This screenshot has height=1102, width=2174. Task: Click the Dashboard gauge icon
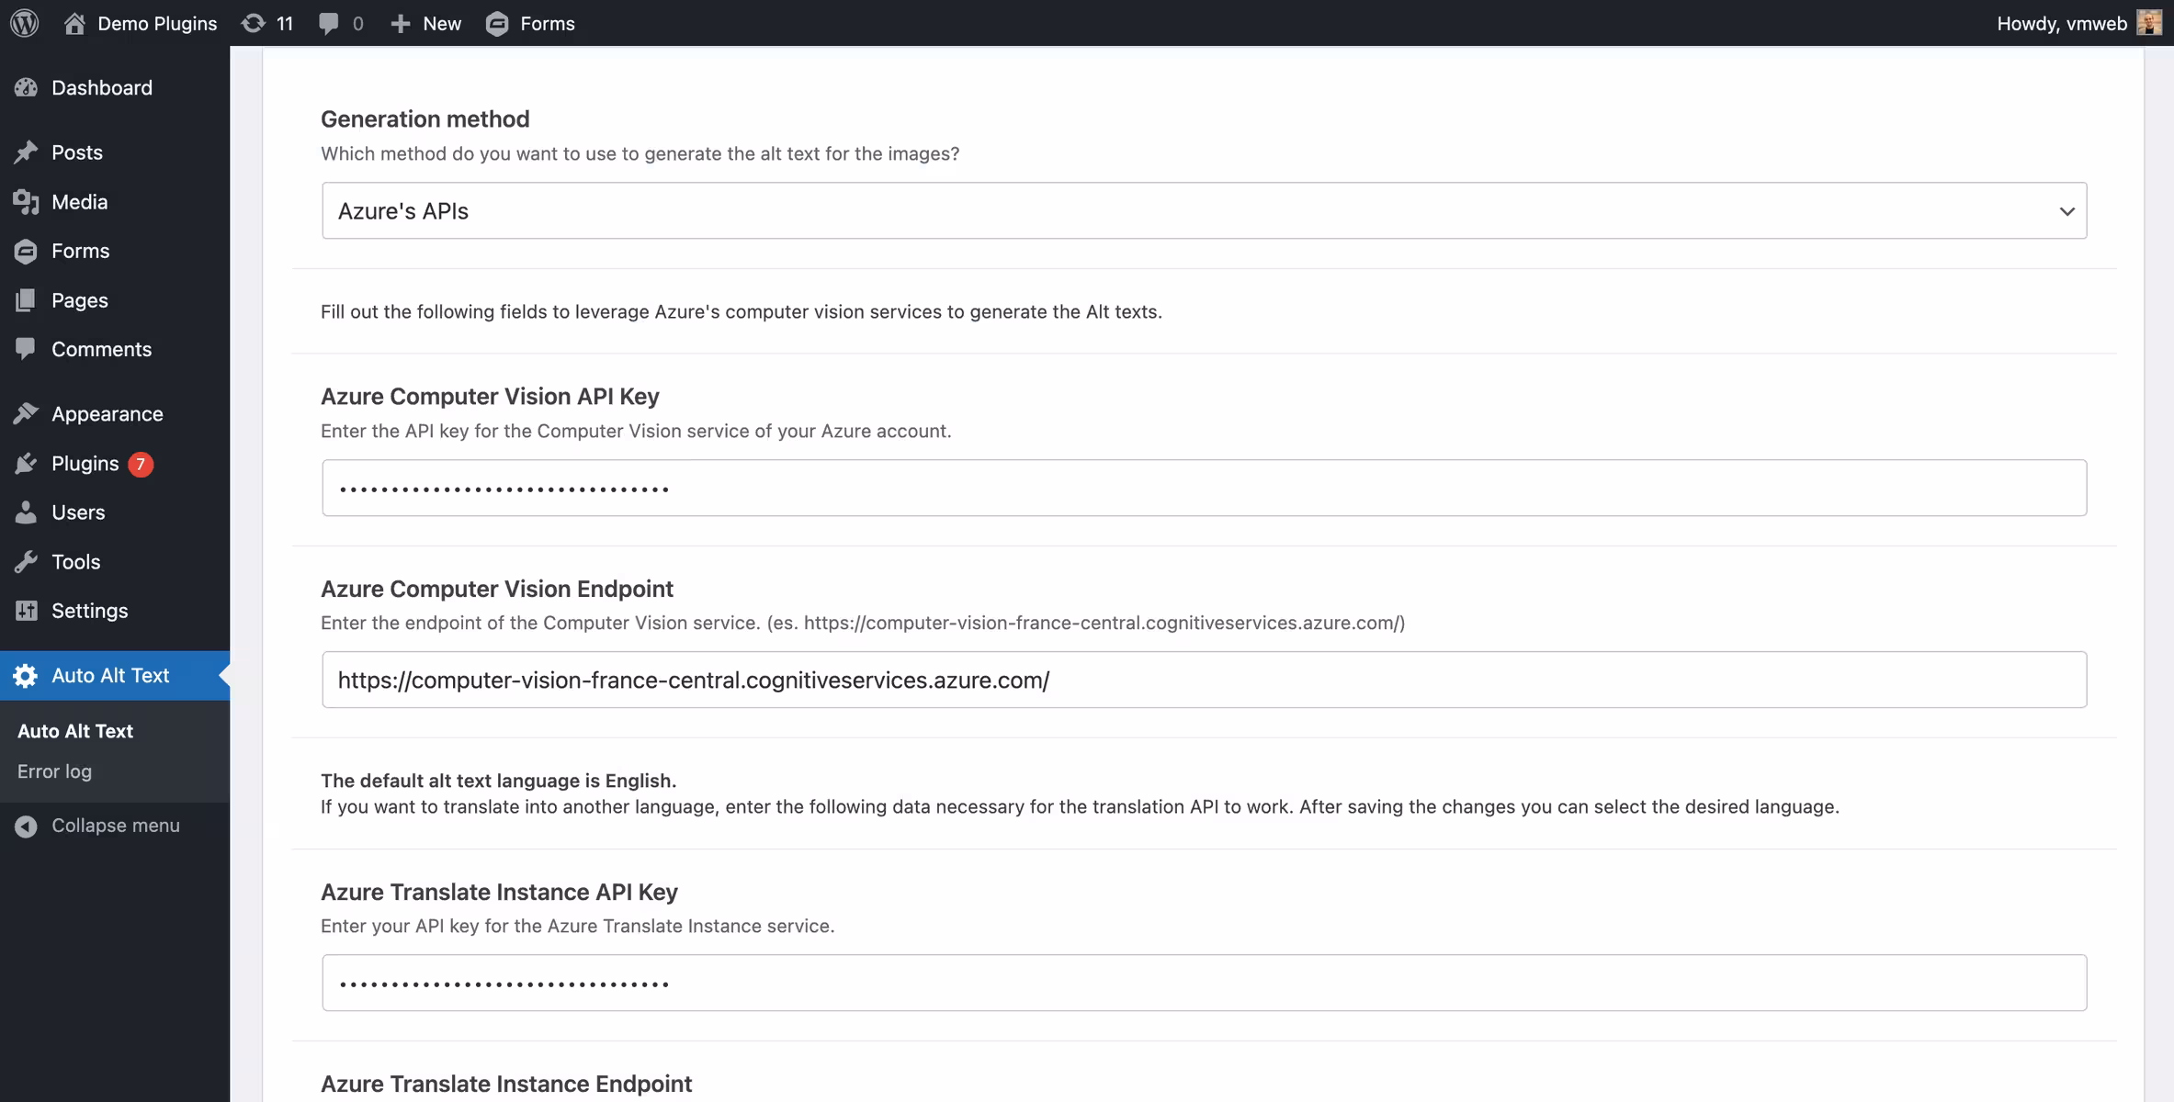26,87
